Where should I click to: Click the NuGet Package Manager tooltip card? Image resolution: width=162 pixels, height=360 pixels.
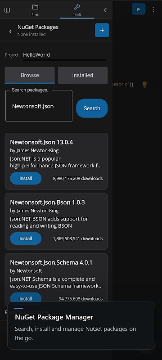(81, 325)
